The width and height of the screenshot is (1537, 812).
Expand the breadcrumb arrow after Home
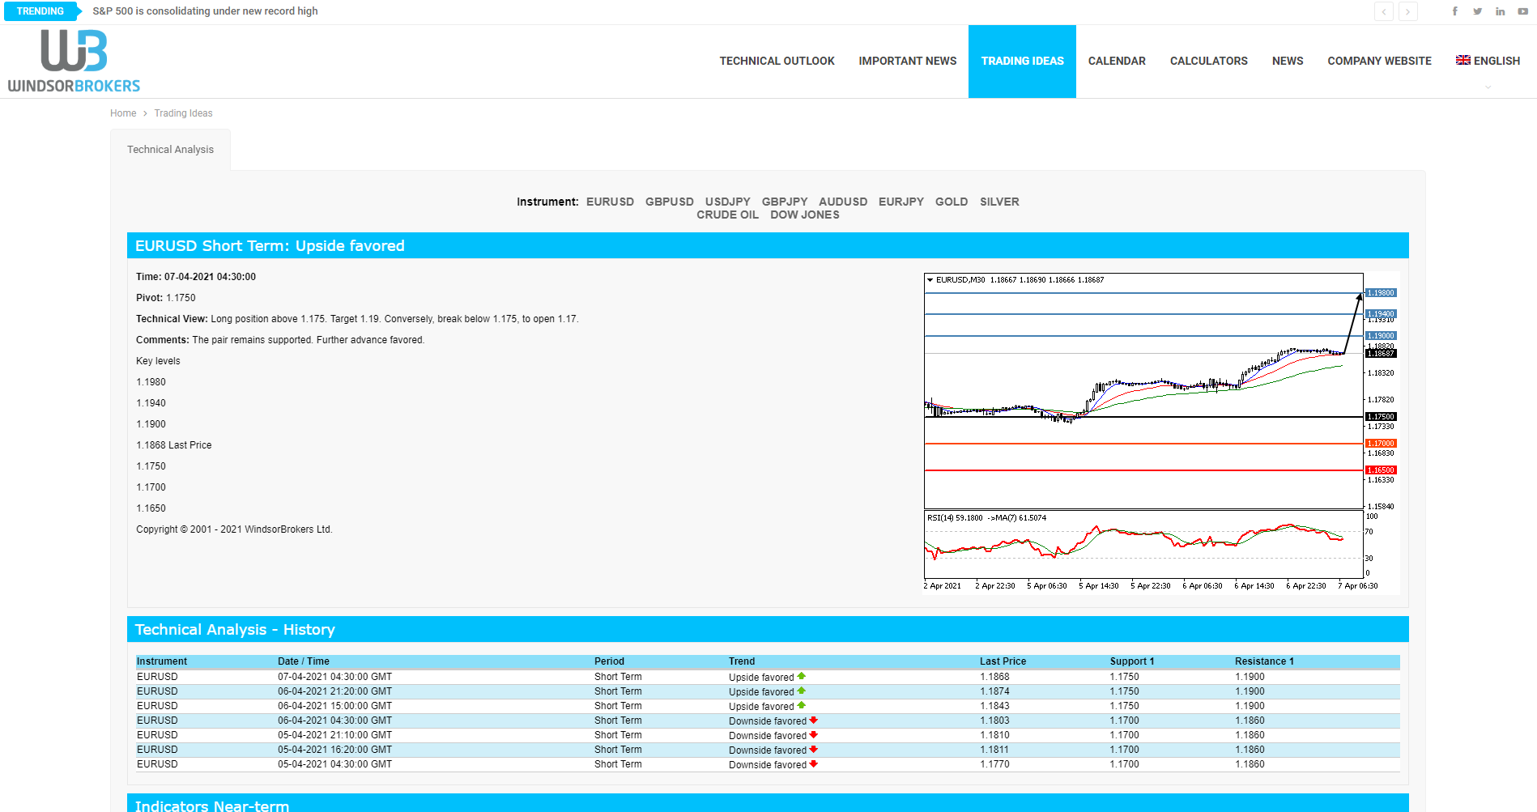(144, 113)
